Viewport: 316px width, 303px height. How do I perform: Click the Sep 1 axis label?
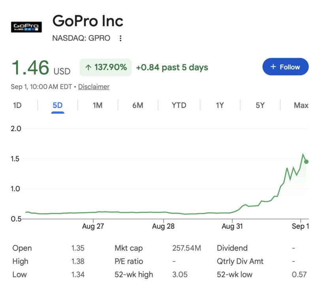(x=300, y=226)
